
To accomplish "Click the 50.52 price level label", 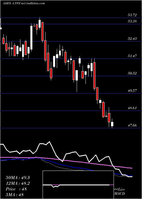I will pos(132,73).
